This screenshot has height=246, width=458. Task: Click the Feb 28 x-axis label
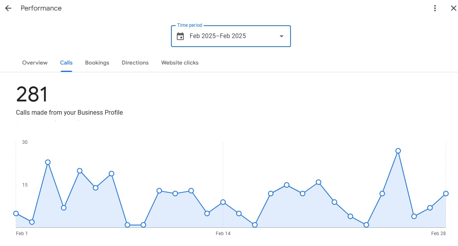[438, 234]
